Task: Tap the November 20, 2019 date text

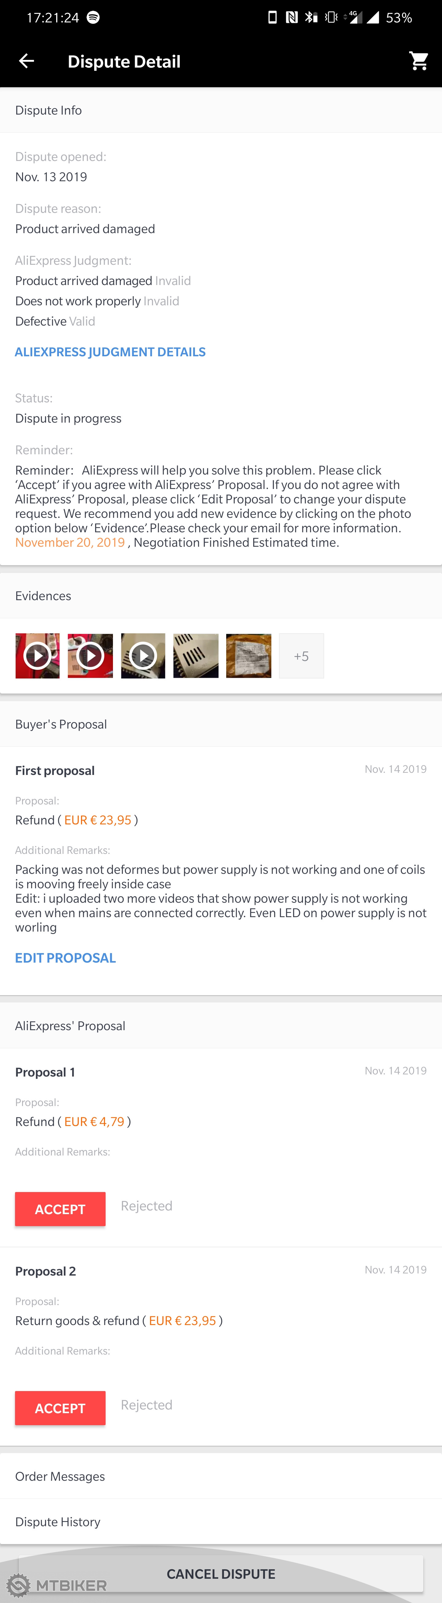Action: (x=70, y=542)
